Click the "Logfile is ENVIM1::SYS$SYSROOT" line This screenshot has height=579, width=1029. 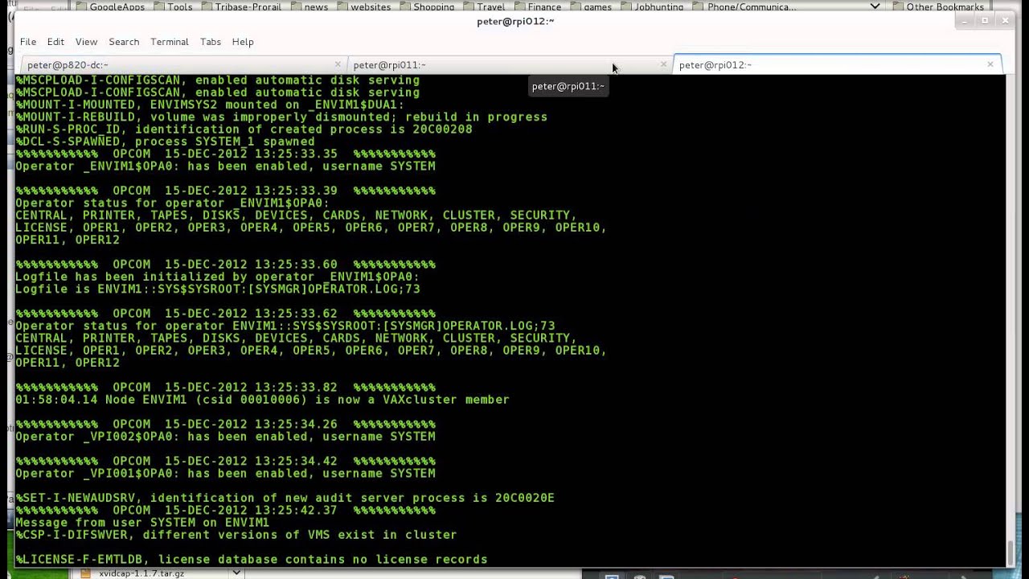tap(218, 289)
